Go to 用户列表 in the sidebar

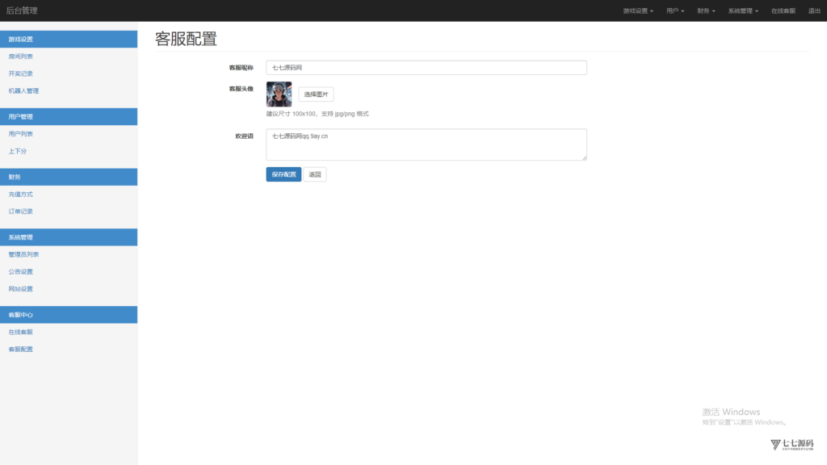[21, 134]
